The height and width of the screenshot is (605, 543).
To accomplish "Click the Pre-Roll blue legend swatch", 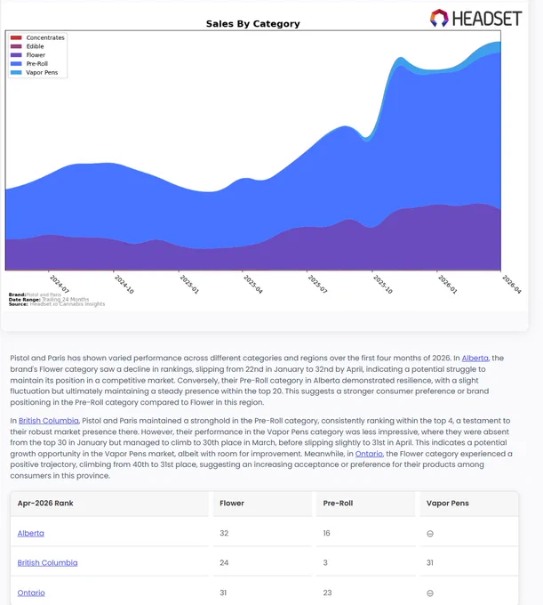I will coord(16,64).
